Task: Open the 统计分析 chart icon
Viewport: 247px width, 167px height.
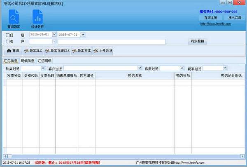Action: click(x=37, y=19)
